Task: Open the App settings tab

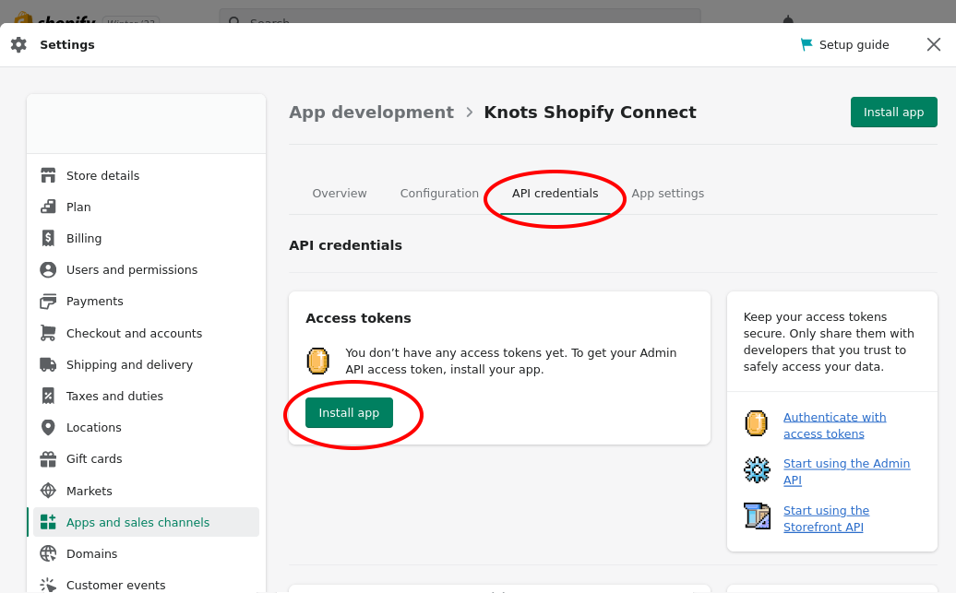Action: tap(667, 193)
